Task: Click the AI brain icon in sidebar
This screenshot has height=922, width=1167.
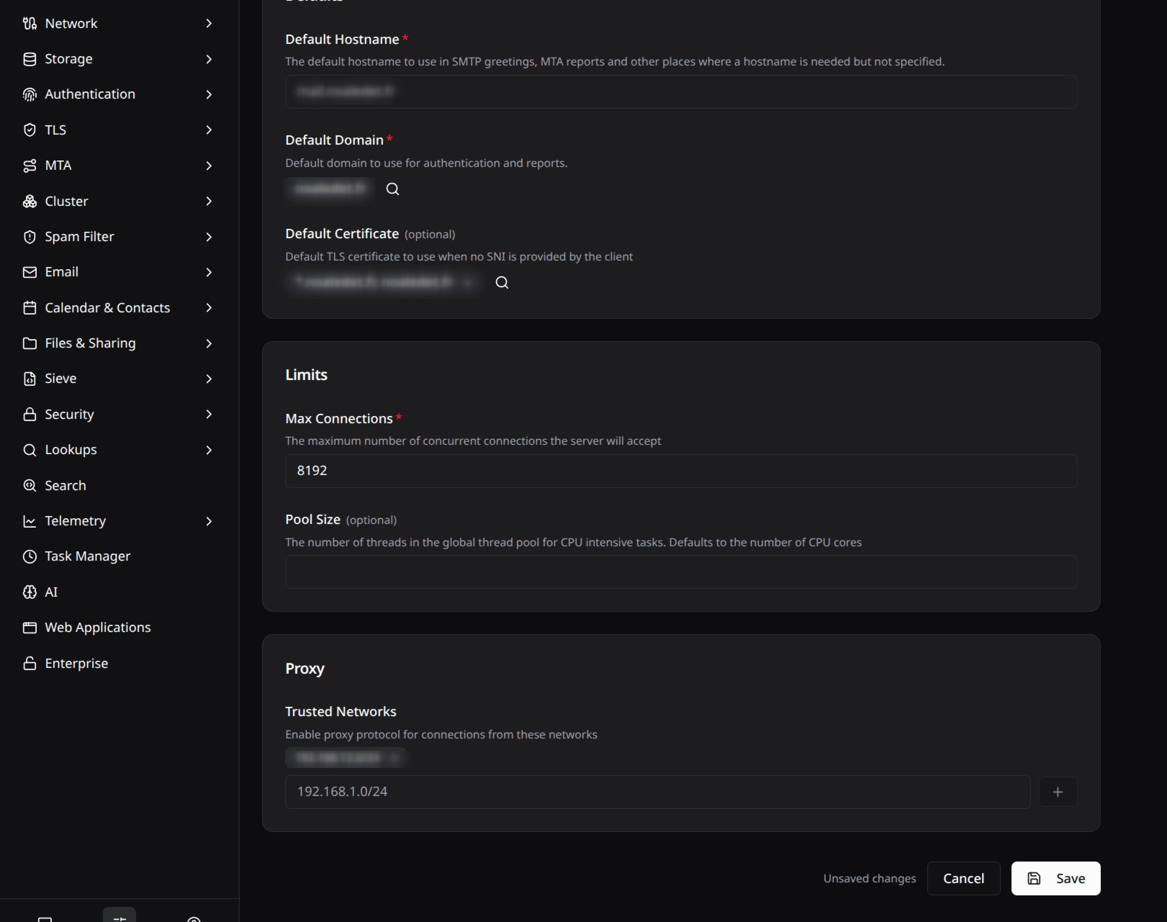Action: [30, 592]
